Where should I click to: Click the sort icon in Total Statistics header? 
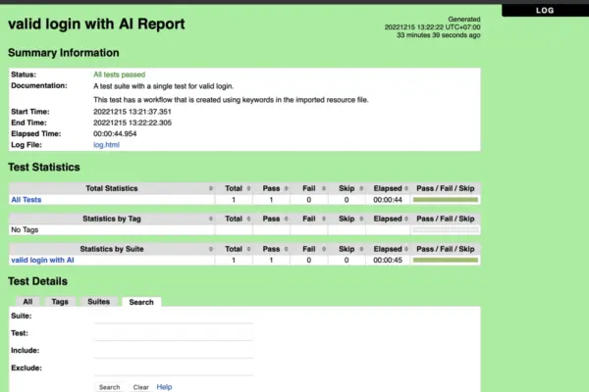209,188
